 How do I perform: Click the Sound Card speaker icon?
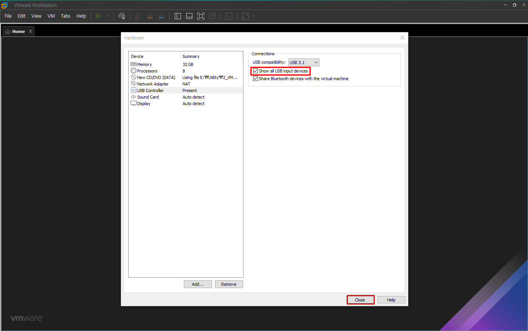point(134,97)
